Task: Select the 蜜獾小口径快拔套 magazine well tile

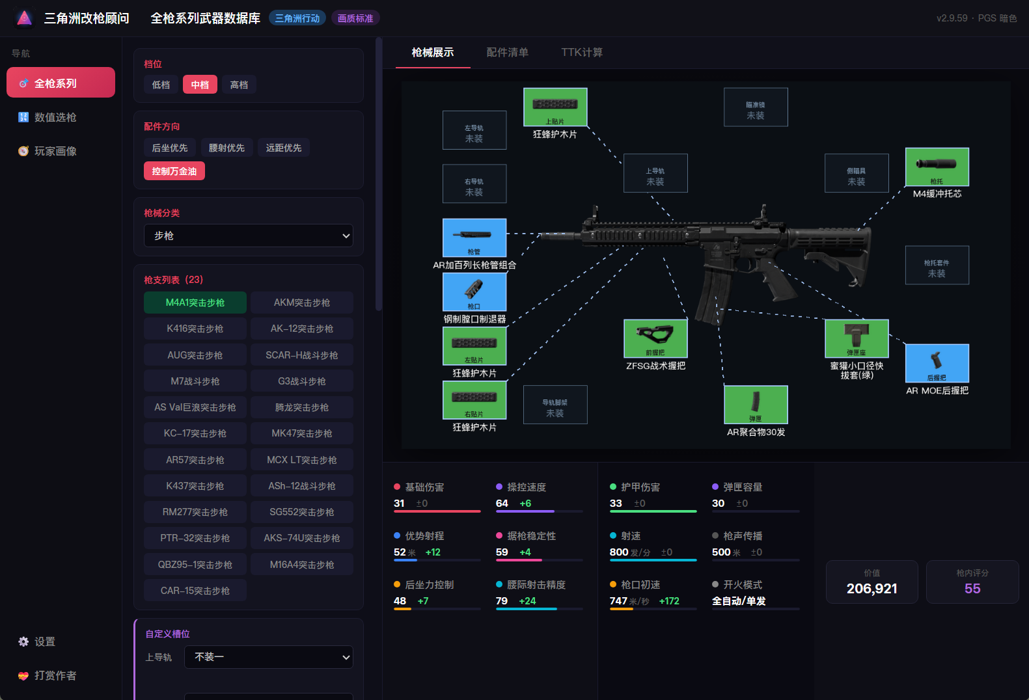Action: 857,338
